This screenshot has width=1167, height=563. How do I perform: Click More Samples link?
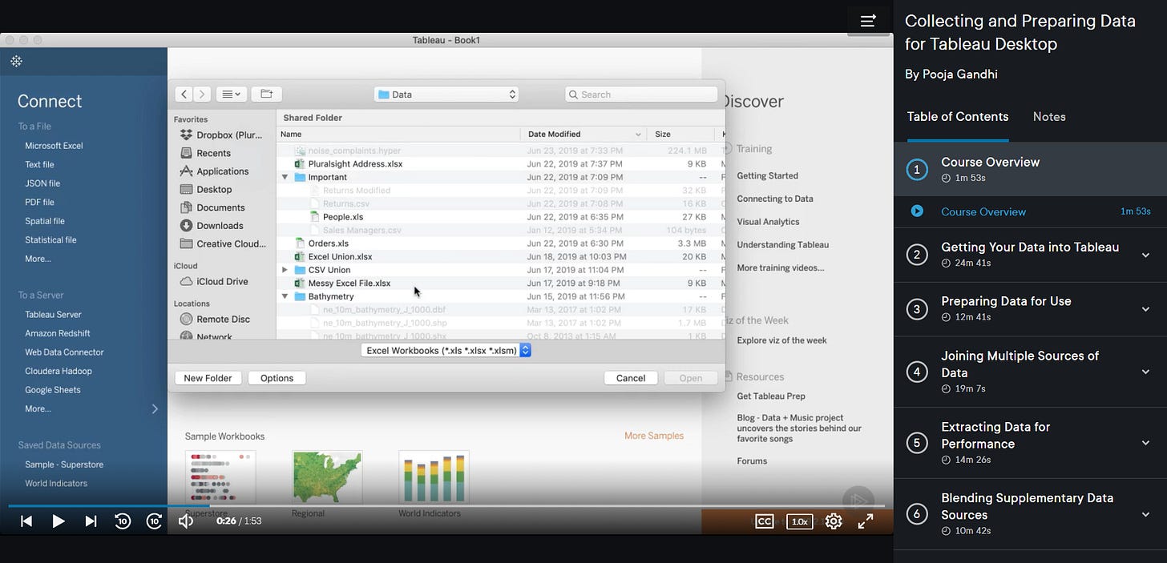(654, 436)
